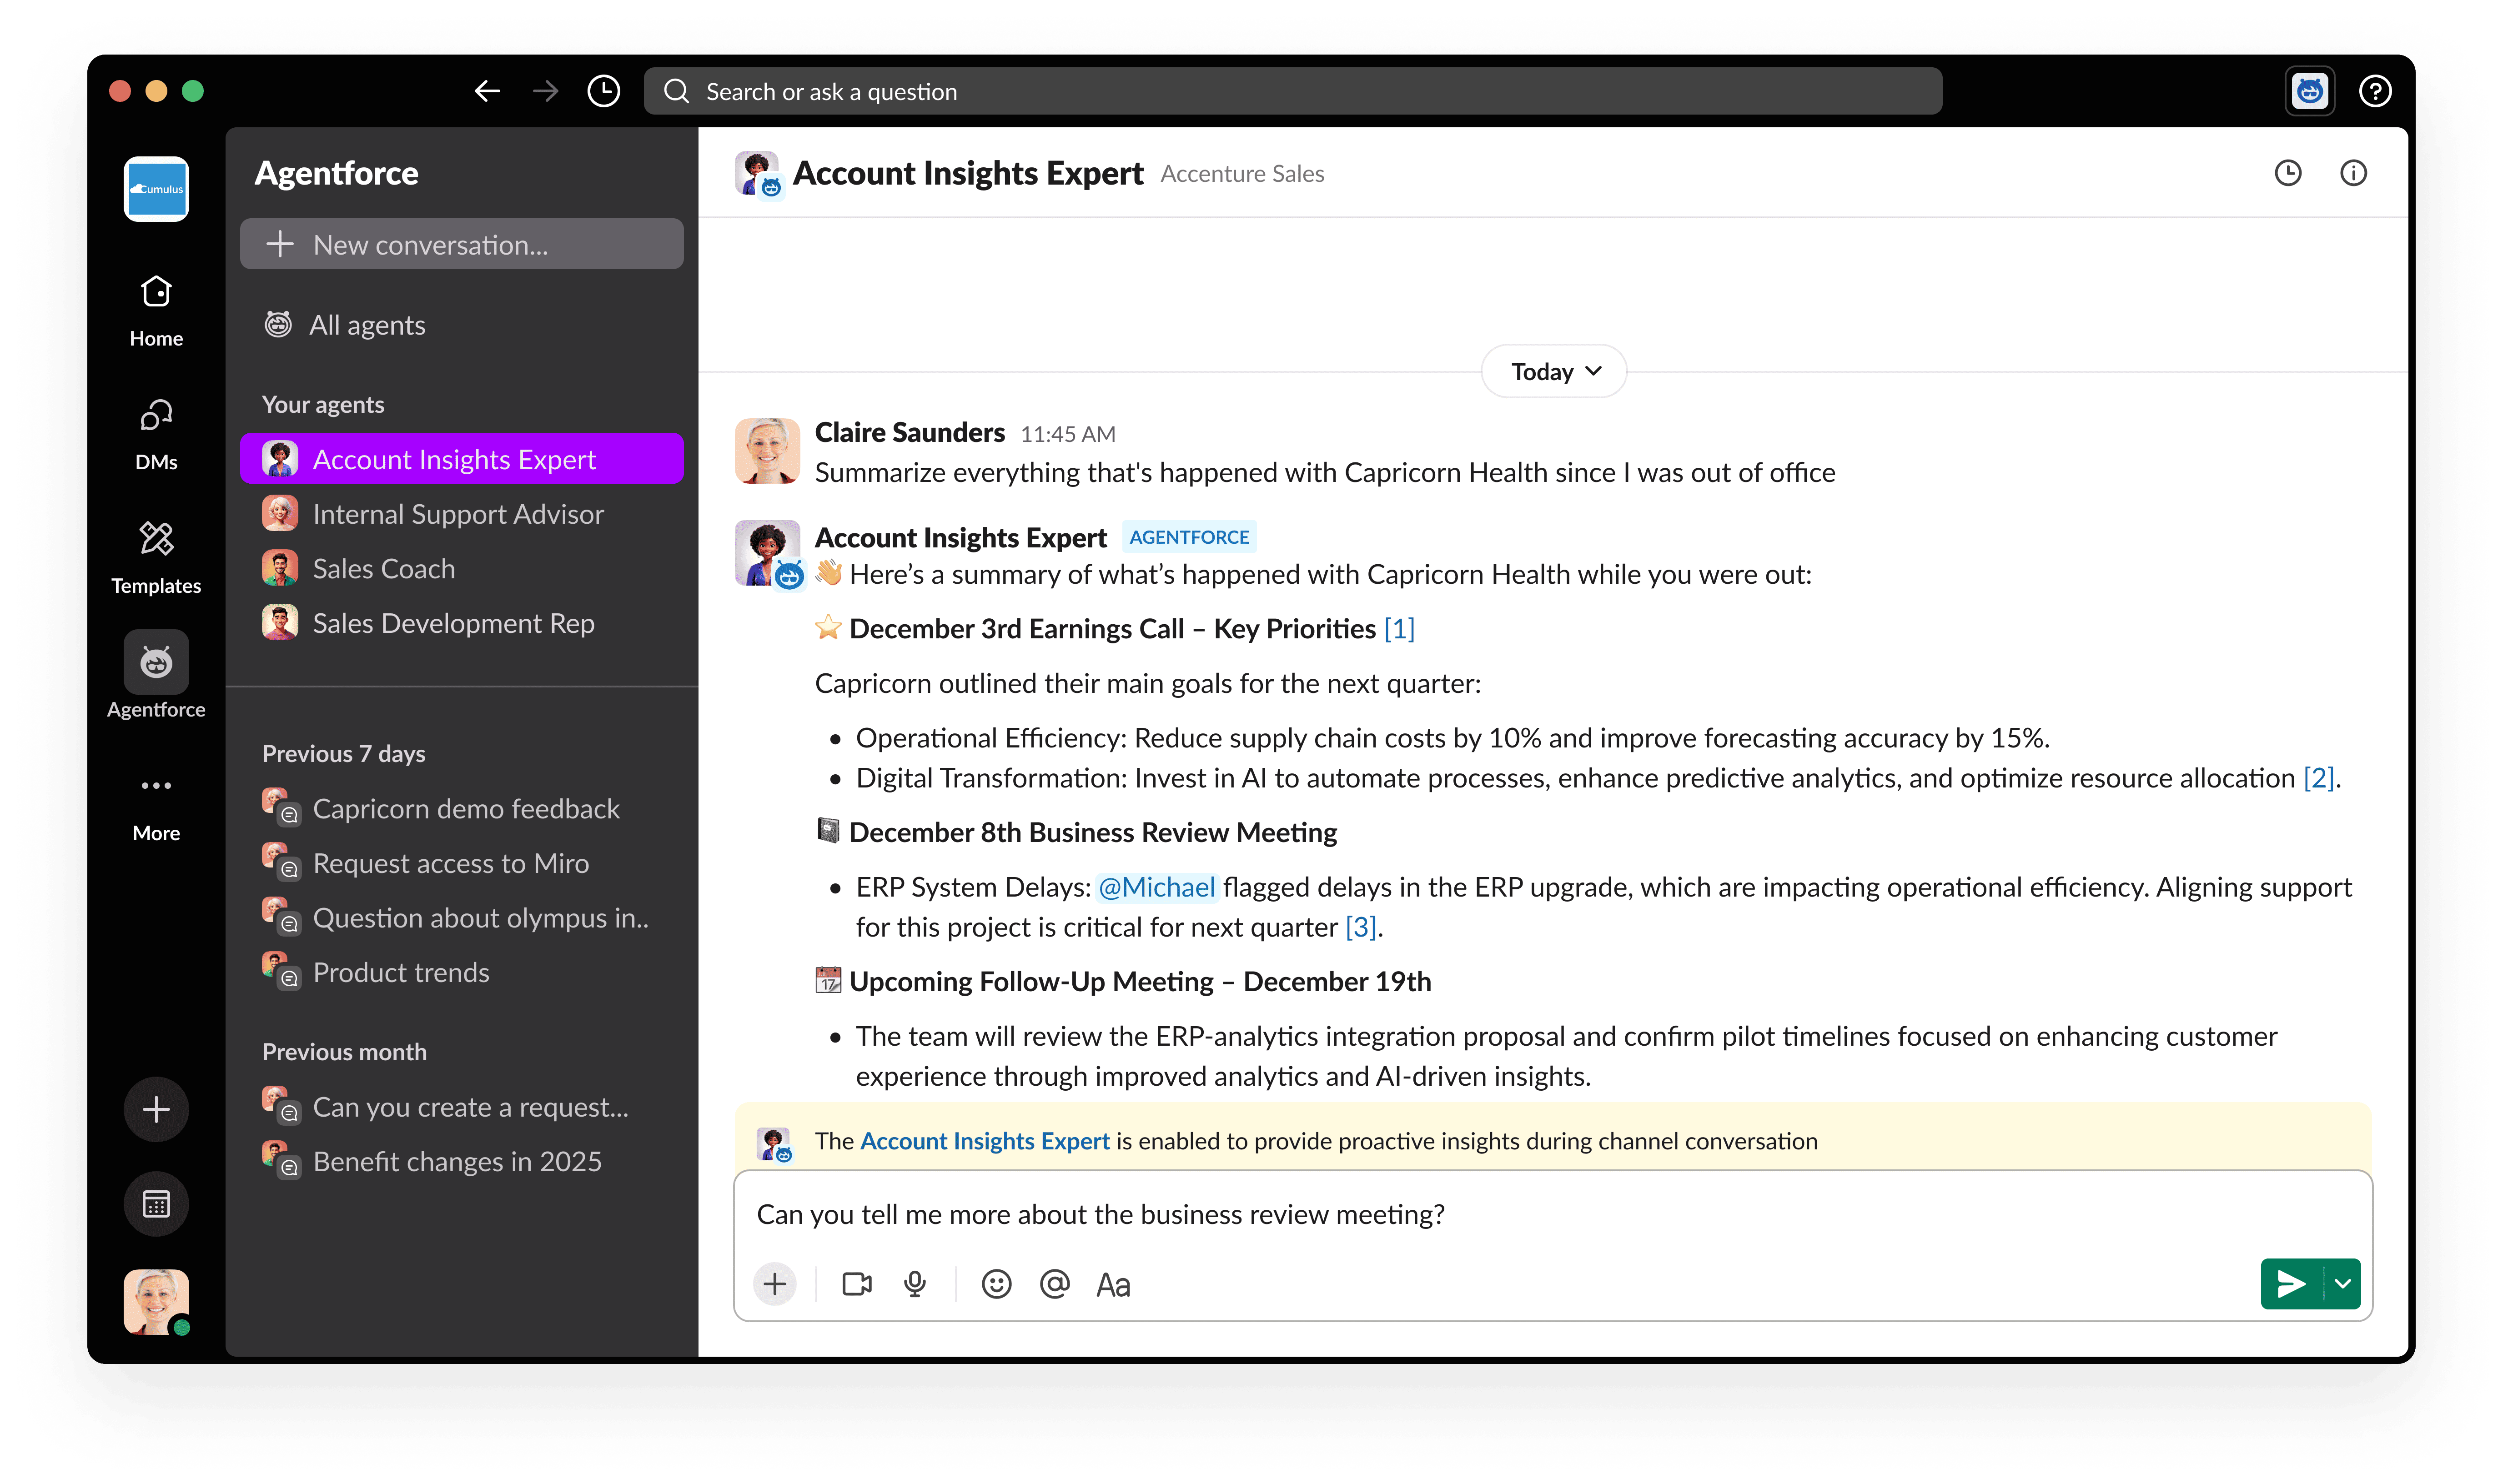
Task: Open the history clock icon in top bar
Action: pyautogui.click(x=603, y=92)
